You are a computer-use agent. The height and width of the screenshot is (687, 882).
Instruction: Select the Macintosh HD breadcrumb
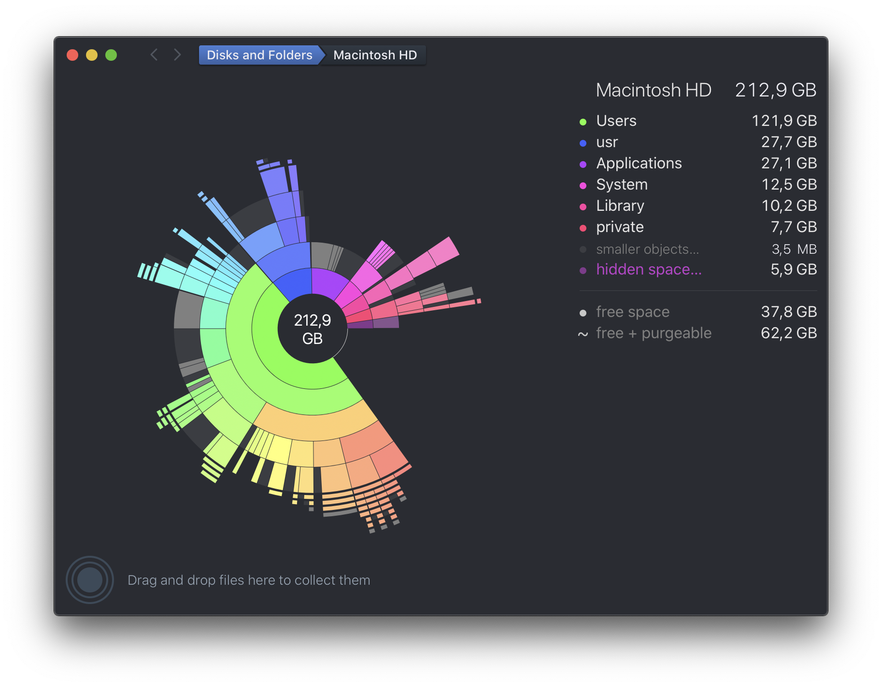375,55
